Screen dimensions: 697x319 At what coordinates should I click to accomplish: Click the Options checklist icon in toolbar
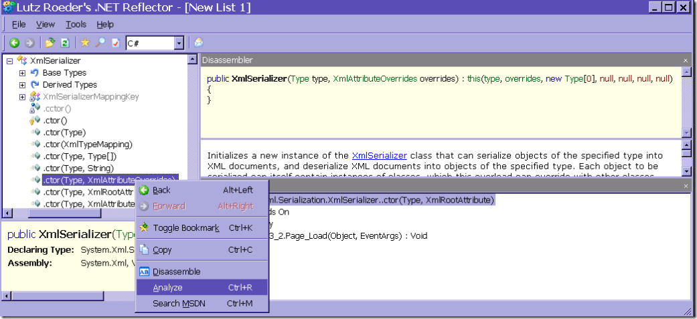click(x=116, y=43)
